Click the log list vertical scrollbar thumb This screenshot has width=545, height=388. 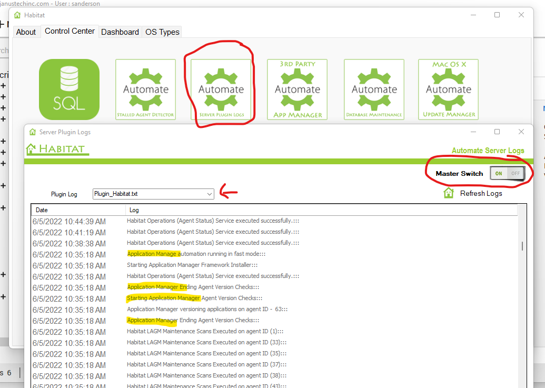click(522, 246)
